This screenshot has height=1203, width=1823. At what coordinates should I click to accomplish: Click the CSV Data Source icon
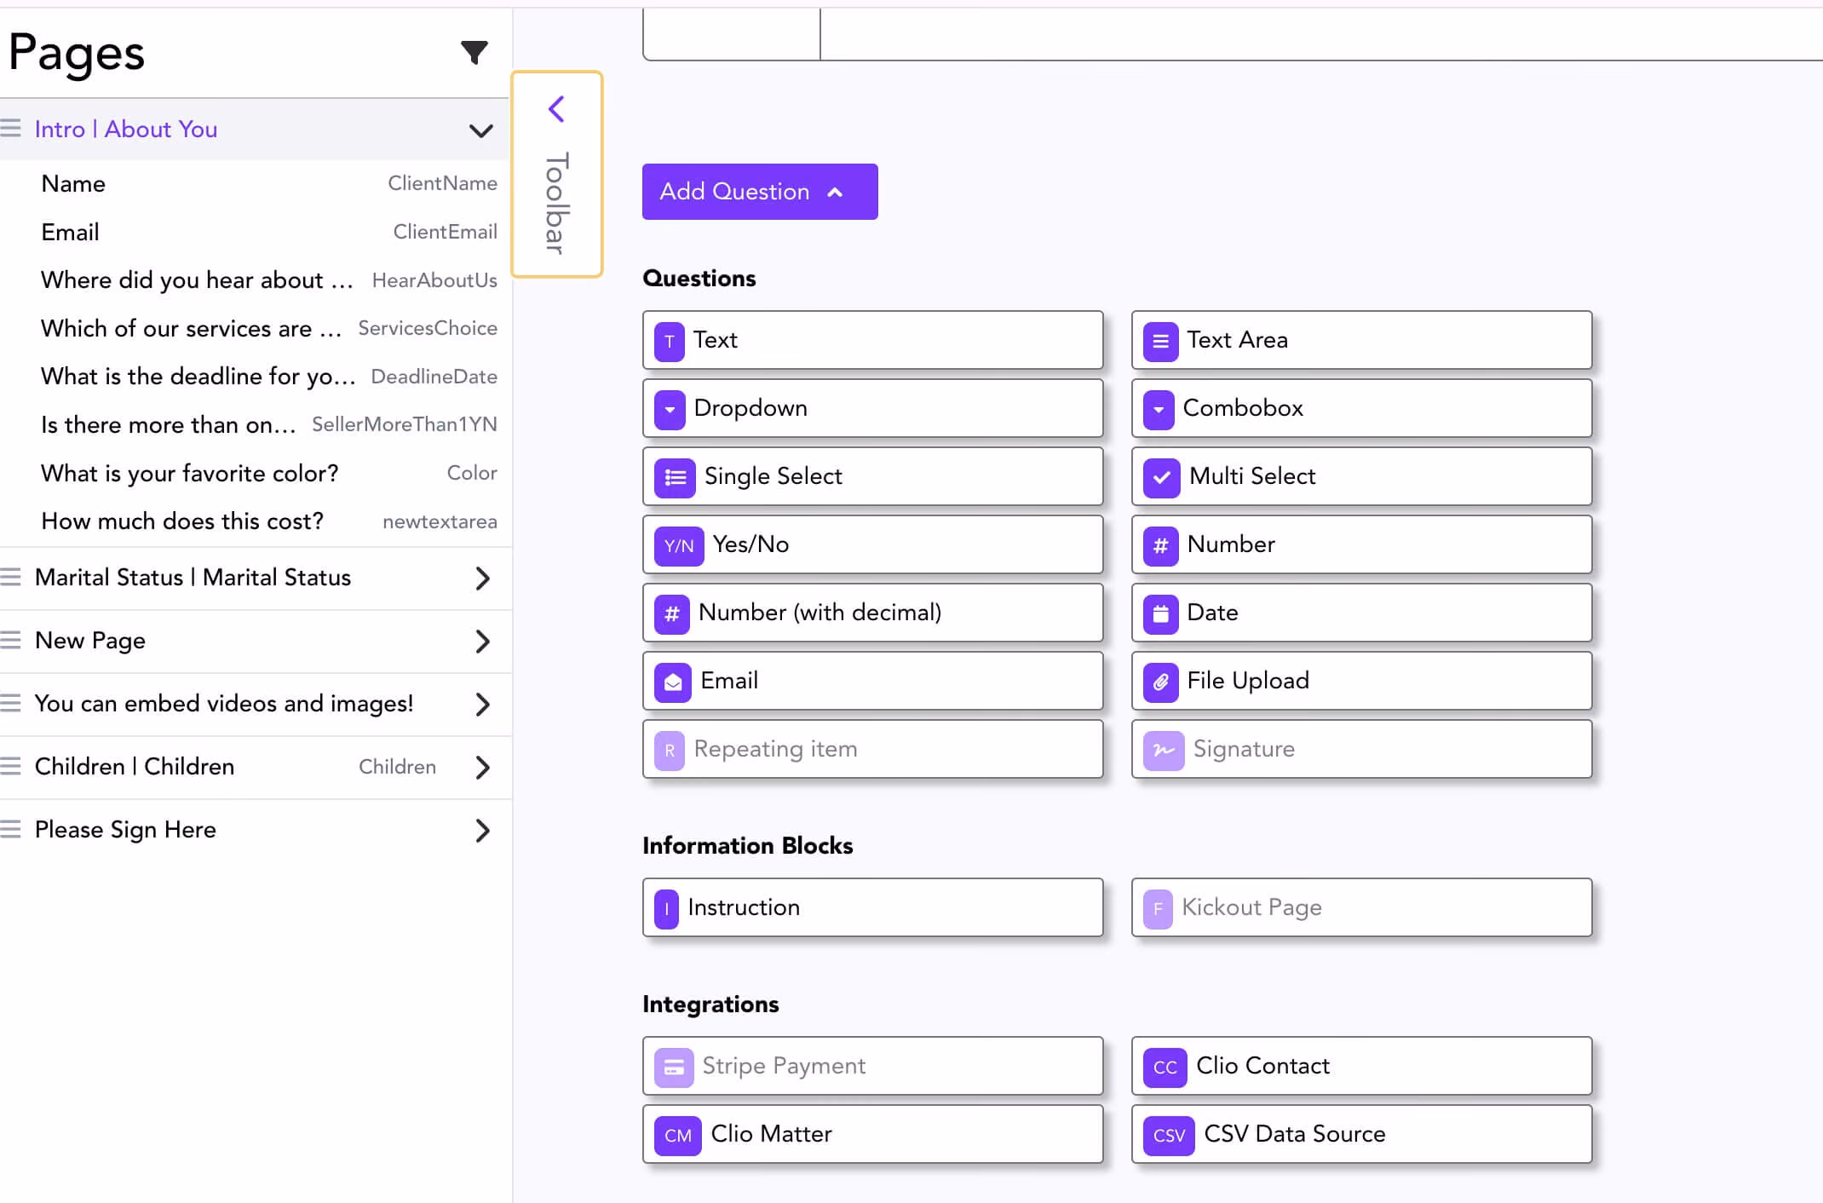(x=1169, y=1136)
